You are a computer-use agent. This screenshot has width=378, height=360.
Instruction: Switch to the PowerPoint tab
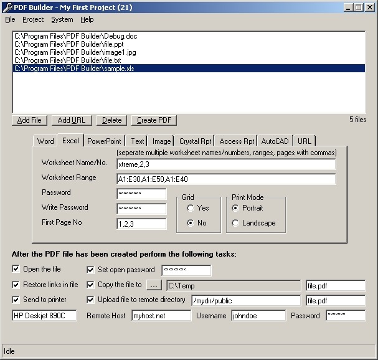(x=104, y=141)
